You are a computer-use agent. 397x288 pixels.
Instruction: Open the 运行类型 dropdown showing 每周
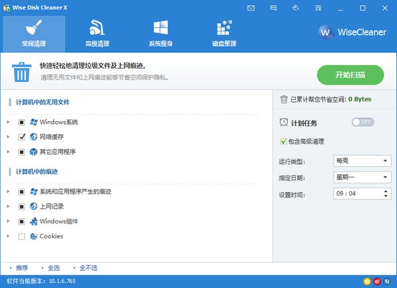[362, 161]
